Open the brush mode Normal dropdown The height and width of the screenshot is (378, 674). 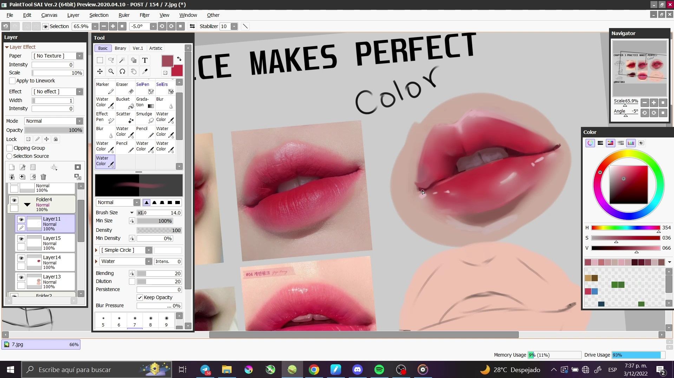coord(137,202)
